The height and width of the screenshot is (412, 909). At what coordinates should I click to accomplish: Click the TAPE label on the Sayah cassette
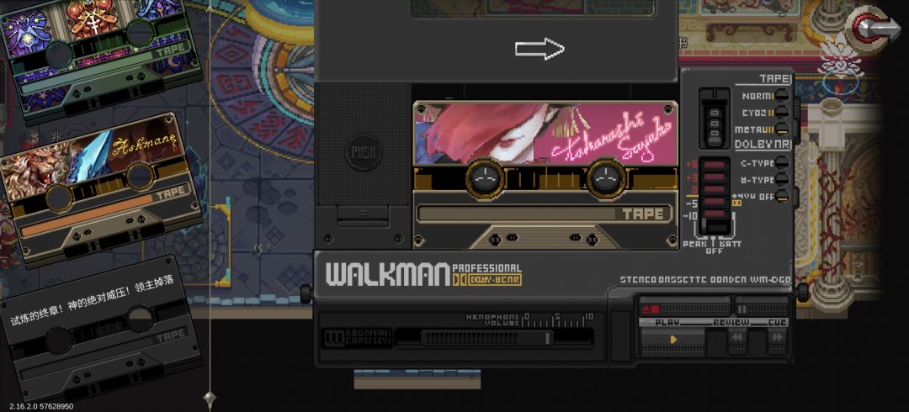[642, 214]
